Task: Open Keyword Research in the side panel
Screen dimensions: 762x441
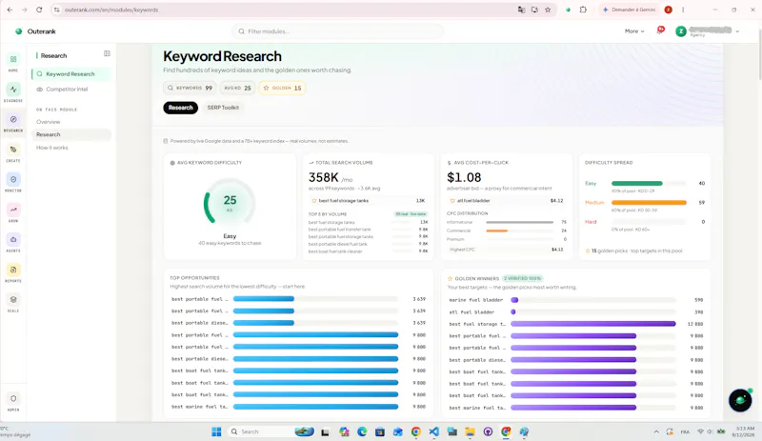Action: point(70,74)
